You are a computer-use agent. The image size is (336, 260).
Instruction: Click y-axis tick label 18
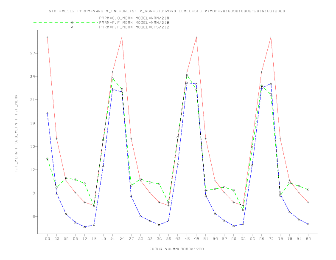33,123
